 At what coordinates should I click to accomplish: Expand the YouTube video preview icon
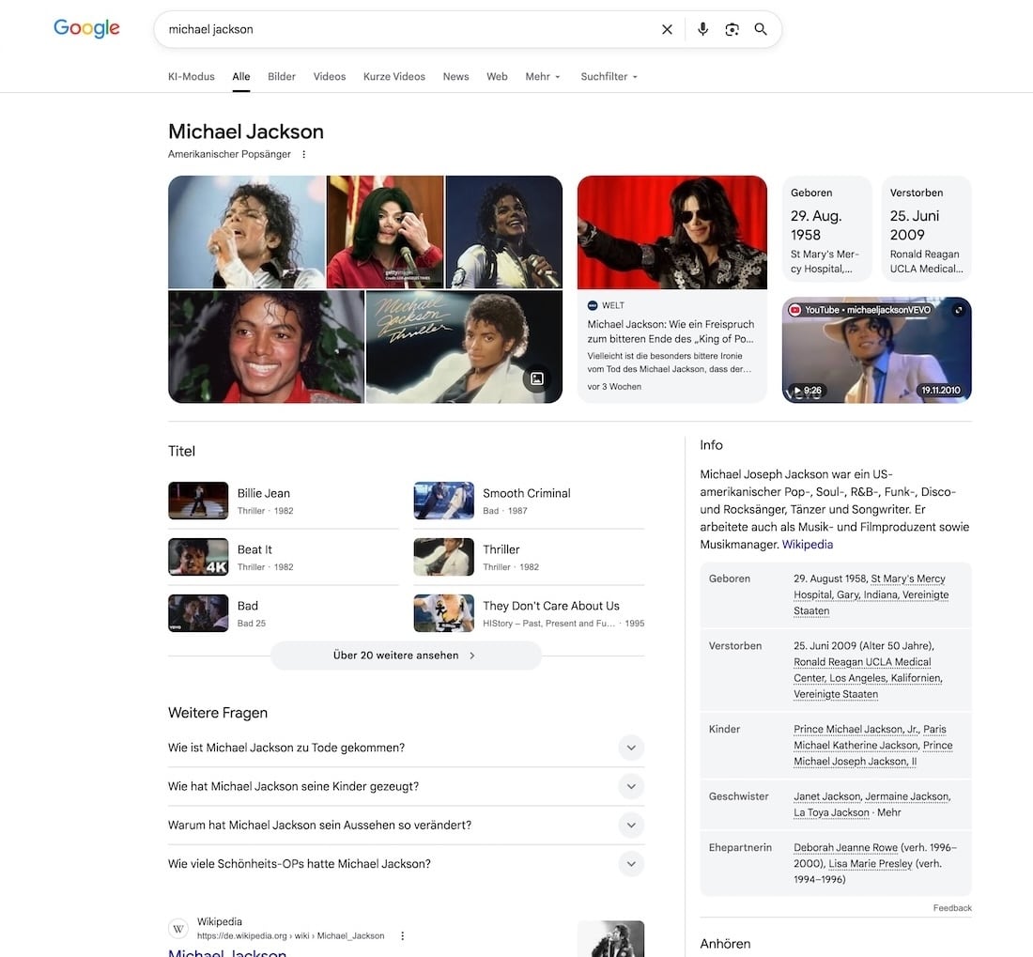[x=959, y=310]
